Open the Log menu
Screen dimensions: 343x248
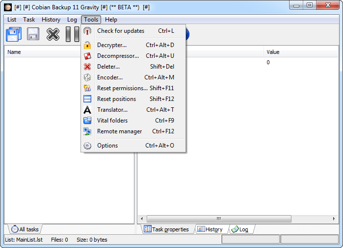(x=72, y=20)
